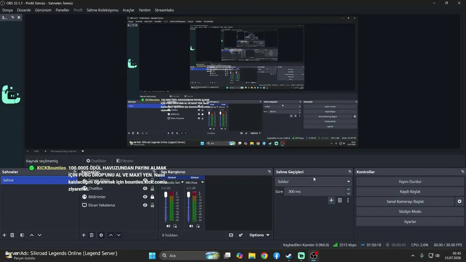The image size is (466, 262).
Task: Add a new scene with the plus icon
Action: 4,235
